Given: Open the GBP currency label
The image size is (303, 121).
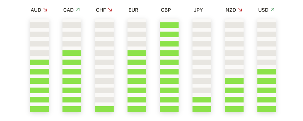Looking at the screenshot, I should tap(166, 10).
